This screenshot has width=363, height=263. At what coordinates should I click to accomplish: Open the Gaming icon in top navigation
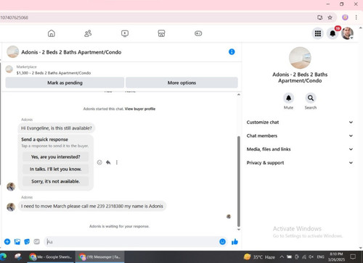198,33
